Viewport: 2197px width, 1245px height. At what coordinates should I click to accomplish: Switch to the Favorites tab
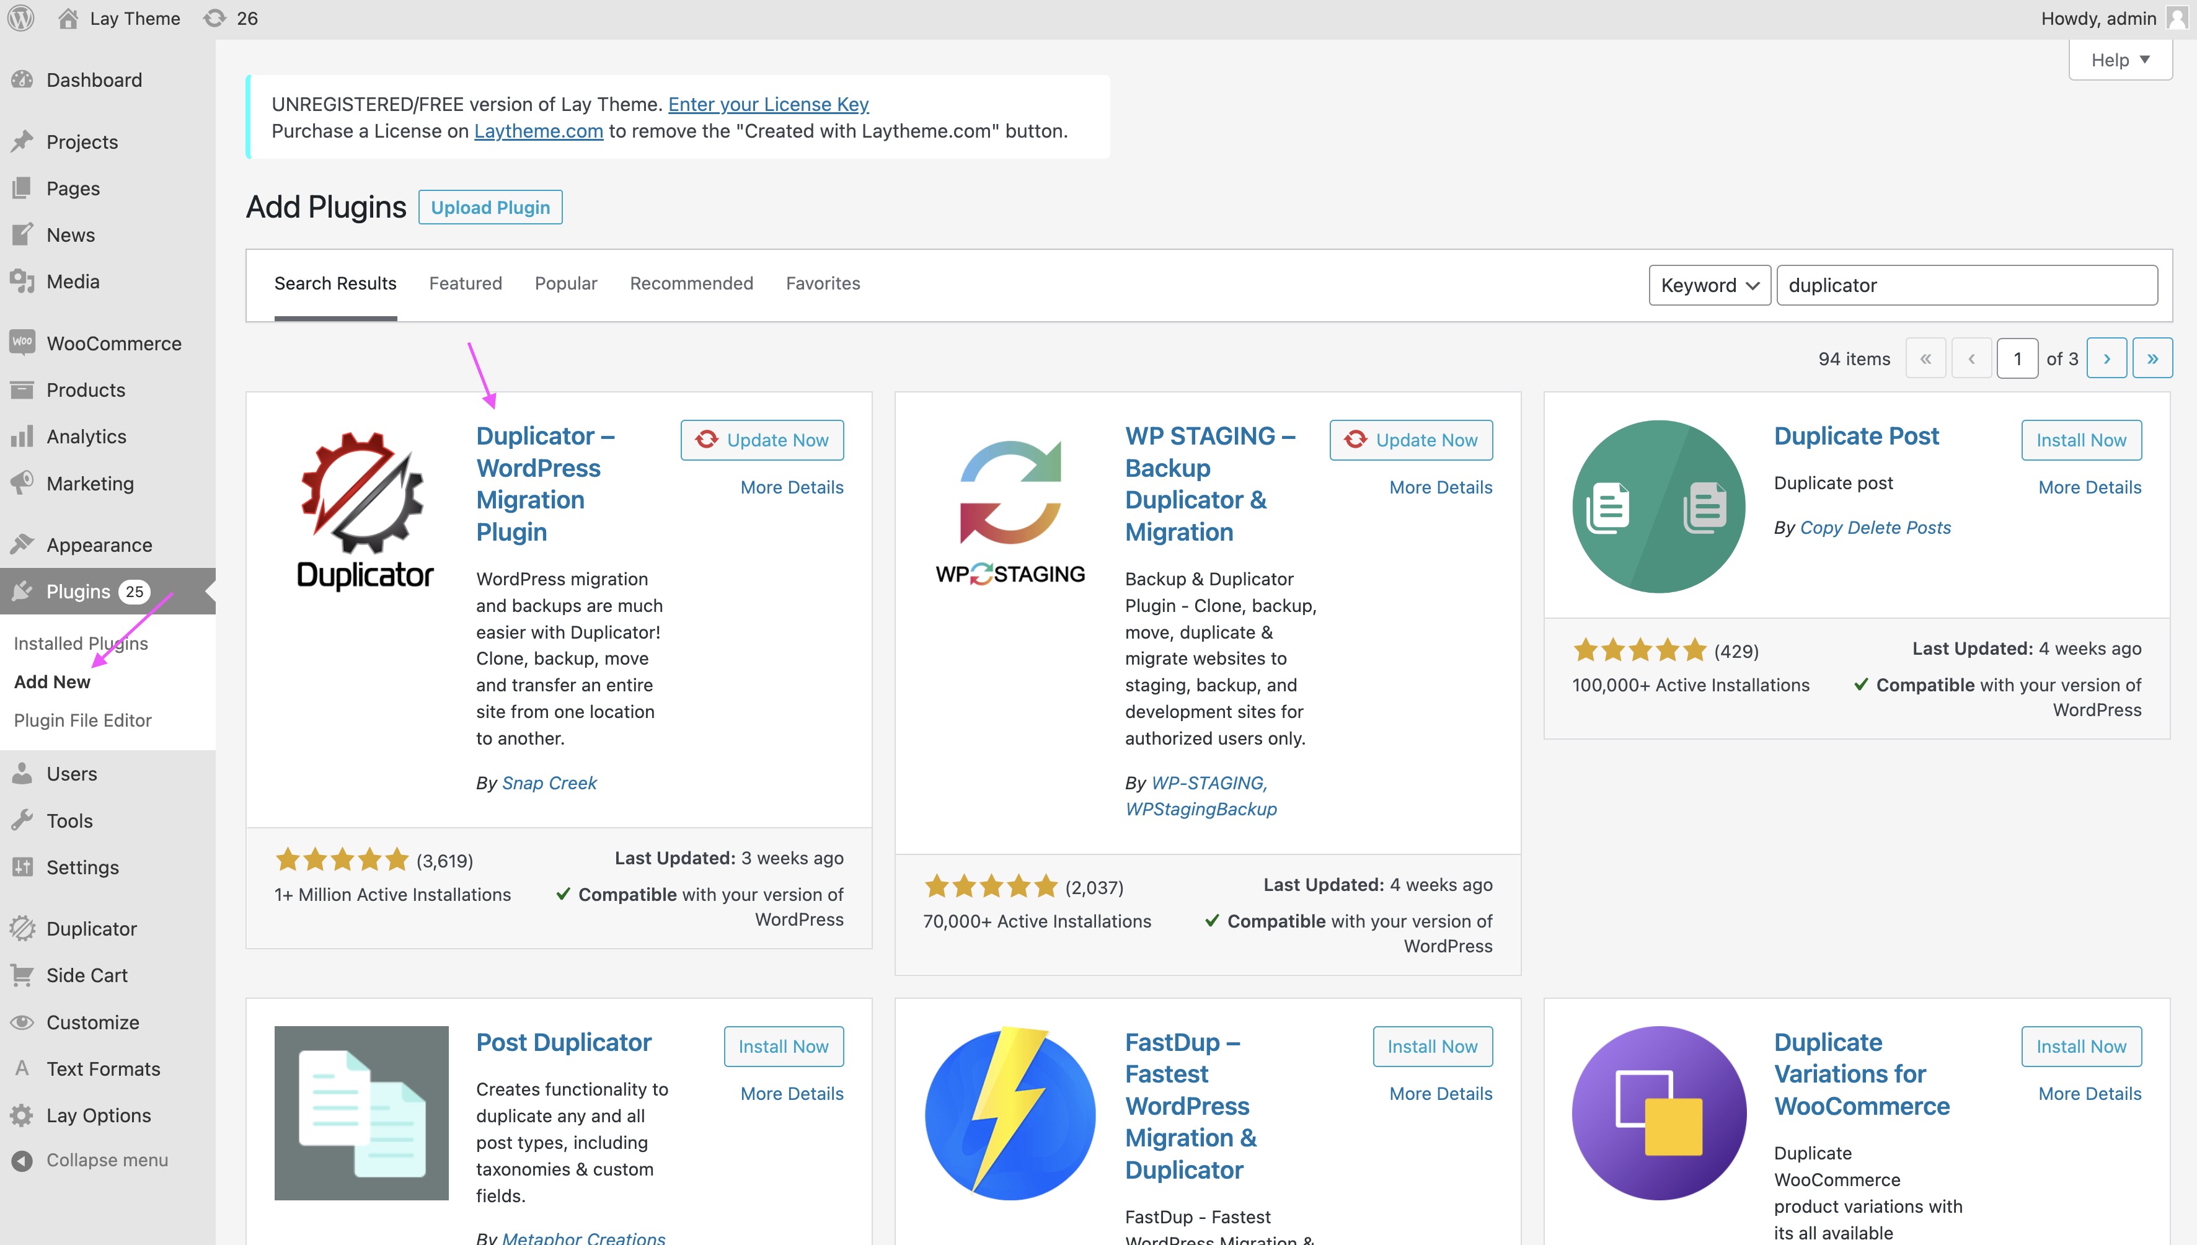[x=823, y=283]
